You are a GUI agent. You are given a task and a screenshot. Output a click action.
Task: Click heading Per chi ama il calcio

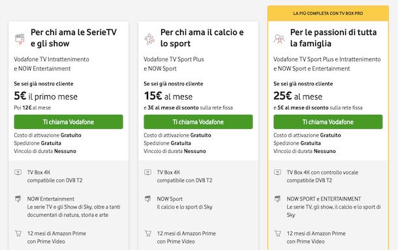pyautogui.click(x=202, y=38)
